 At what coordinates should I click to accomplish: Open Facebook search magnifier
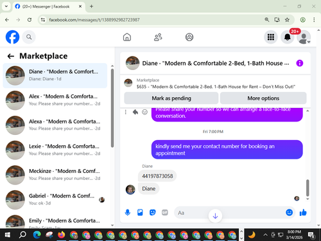pyautogui.click(x=29, y=37)
